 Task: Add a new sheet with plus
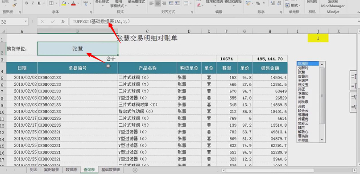click(x=135, y=170)
